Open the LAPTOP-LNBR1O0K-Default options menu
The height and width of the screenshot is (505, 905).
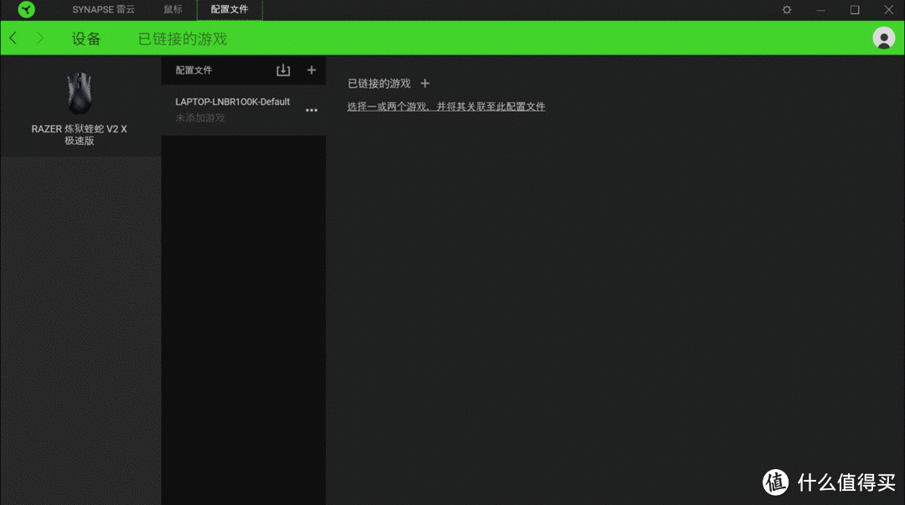click(x=312, y=110)
